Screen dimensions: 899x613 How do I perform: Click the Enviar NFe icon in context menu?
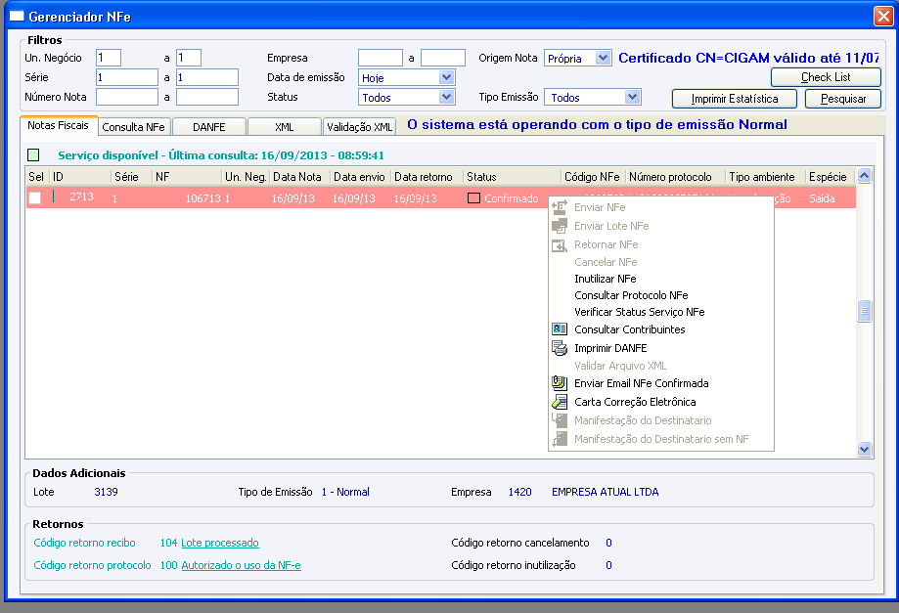(559, 207)
